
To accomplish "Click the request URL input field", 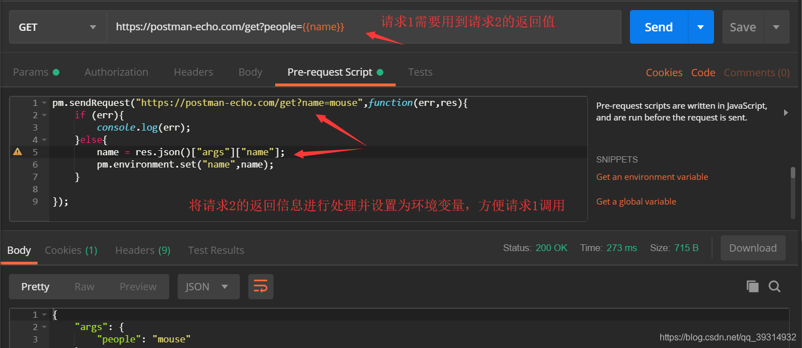I will click(x=364, y=27).
